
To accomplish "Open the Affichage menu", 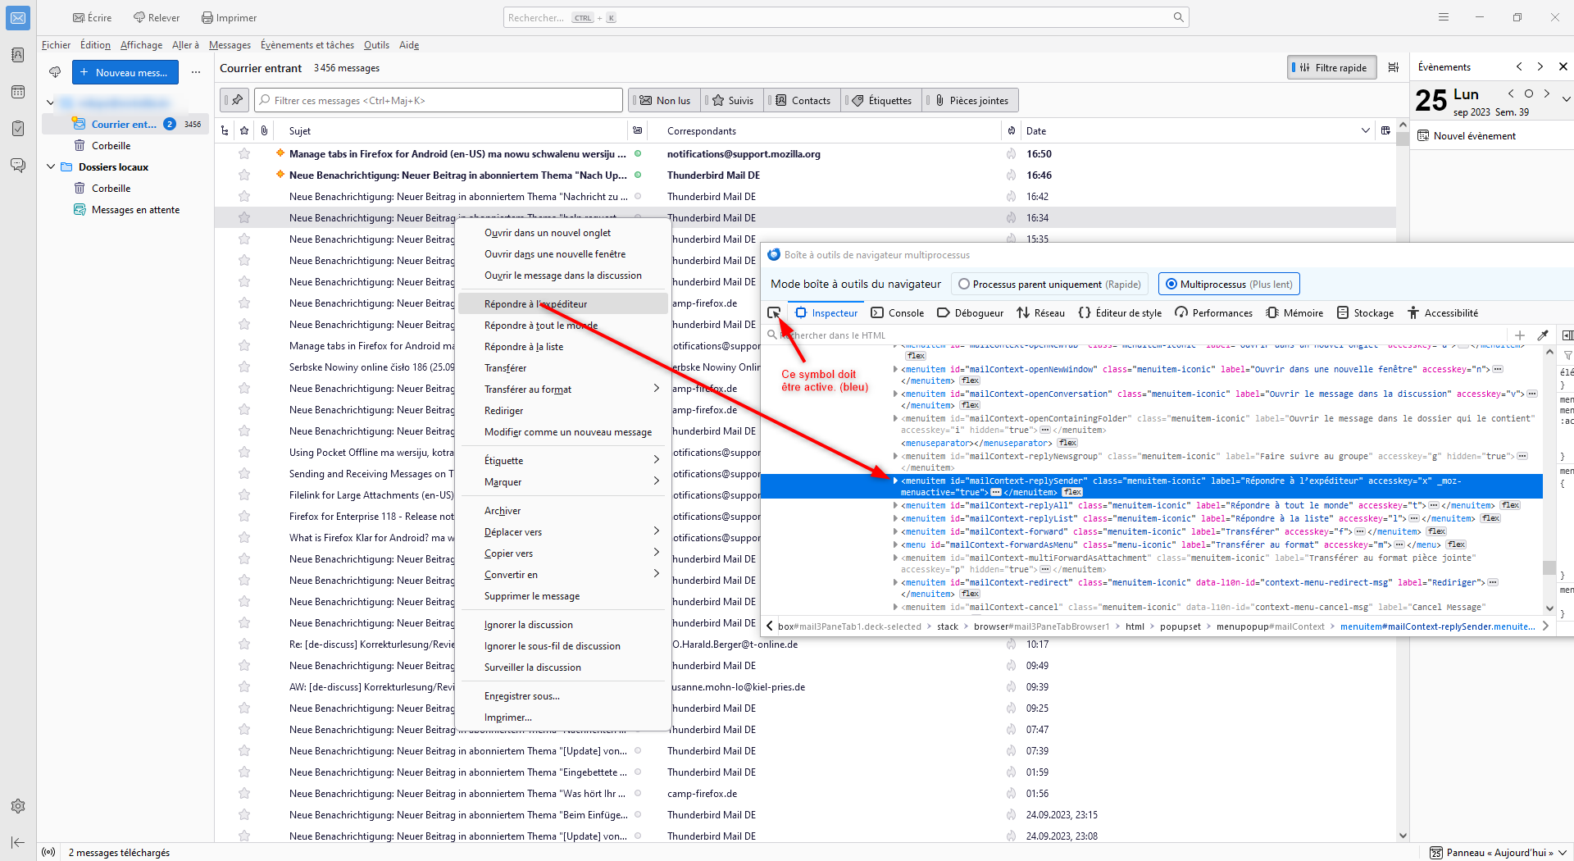I will pyautogui.click(x=141, y=45).
